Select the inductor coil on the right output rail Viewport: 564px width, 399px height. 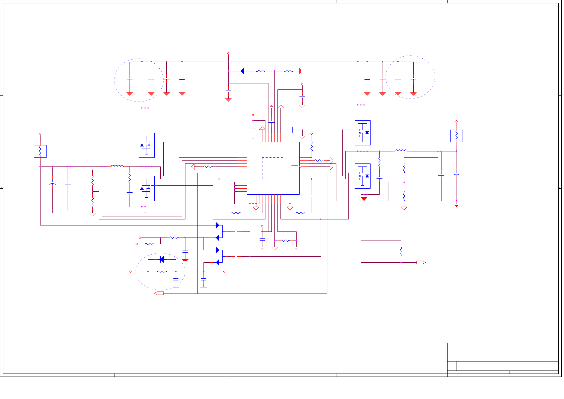coord(401,150)
